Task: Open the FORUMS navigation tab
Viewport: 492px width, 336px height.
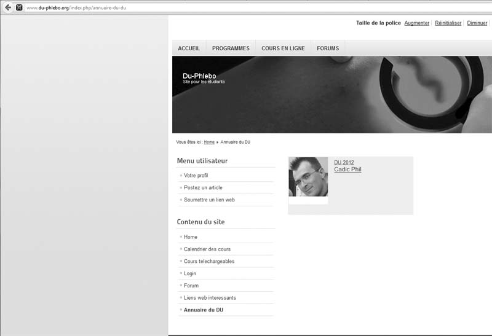Action: tap(328, 49)
